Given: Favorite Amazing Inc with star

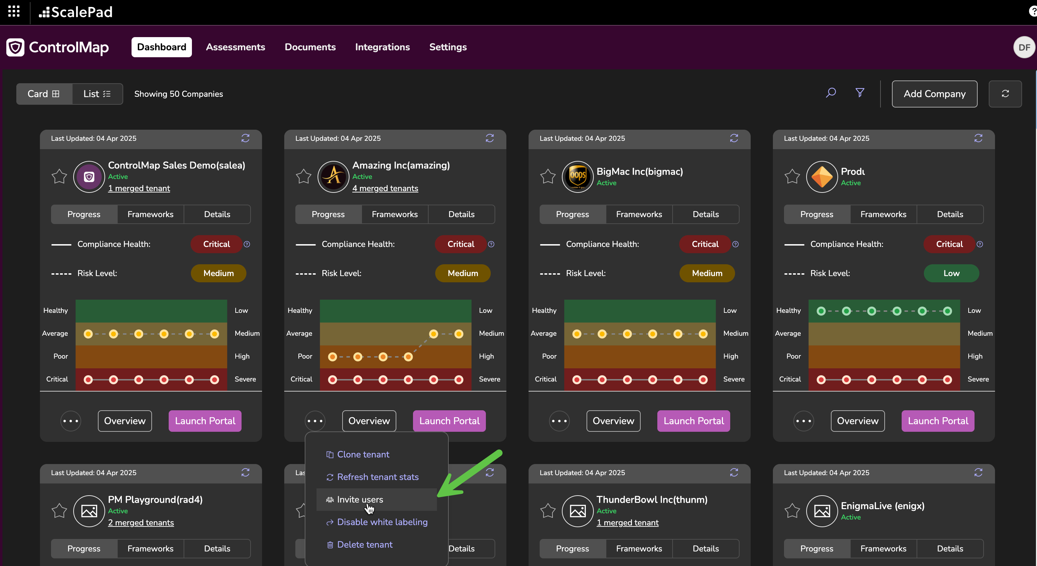Looking at the screenshot, I should tap(304, 176).
